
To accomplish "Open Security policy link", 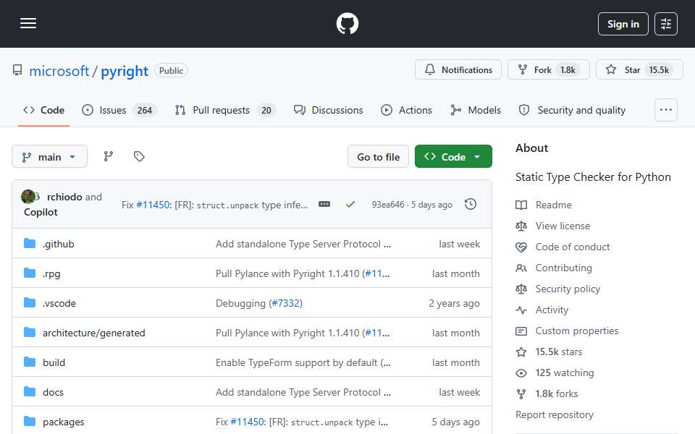I will pos(568,289).
